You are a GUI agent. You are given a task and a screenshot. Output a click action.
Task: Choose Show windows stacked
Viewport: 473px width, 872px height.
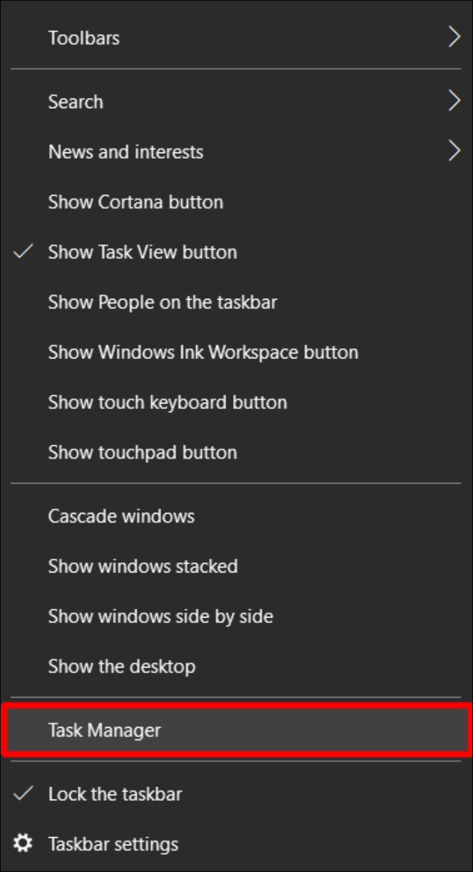143,566
